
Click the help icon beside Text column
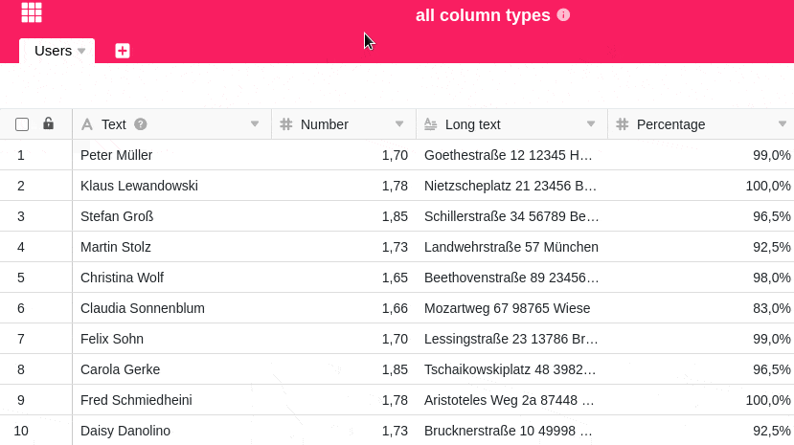[141, 124]
